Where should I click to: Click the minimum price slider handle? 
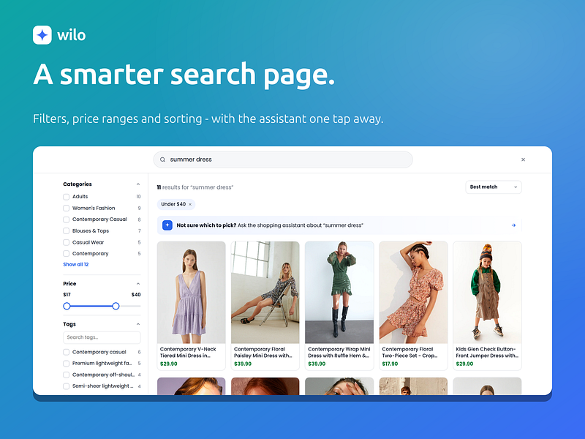[x=67, y=306]
